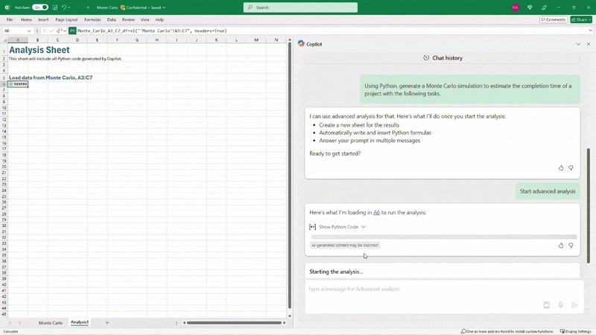
Task: Select cell A6 with Python object
Action: (18, 84)
